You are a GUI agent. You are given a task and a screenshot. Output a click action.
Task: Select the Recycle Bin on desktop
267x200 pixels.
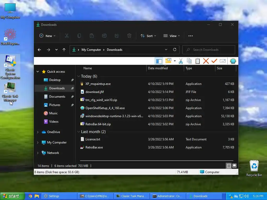click(x=254, y=168)
